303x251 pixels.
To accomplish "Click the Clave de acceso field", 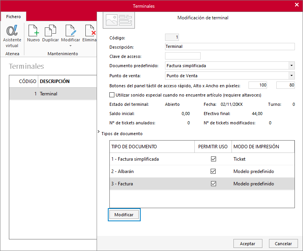I will click(x=182, y=56).
